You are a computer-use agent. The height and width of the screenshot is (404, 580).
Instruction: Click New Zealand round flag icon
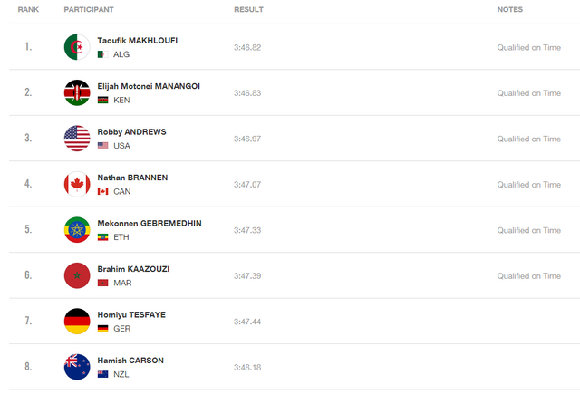point(77,367)
